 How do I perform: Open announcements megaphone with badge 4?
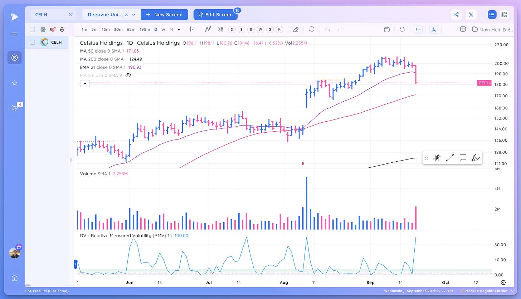click(15, 108)
